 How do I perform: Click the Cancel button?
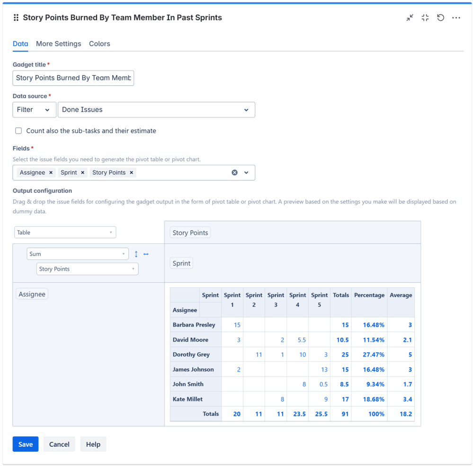(59, 444)
